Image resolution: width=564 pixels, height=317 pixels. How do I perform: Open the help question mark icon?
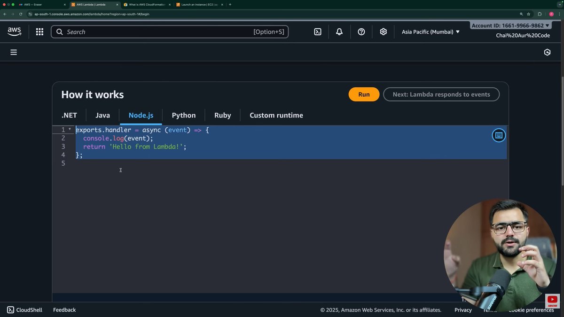pos(361,32)
